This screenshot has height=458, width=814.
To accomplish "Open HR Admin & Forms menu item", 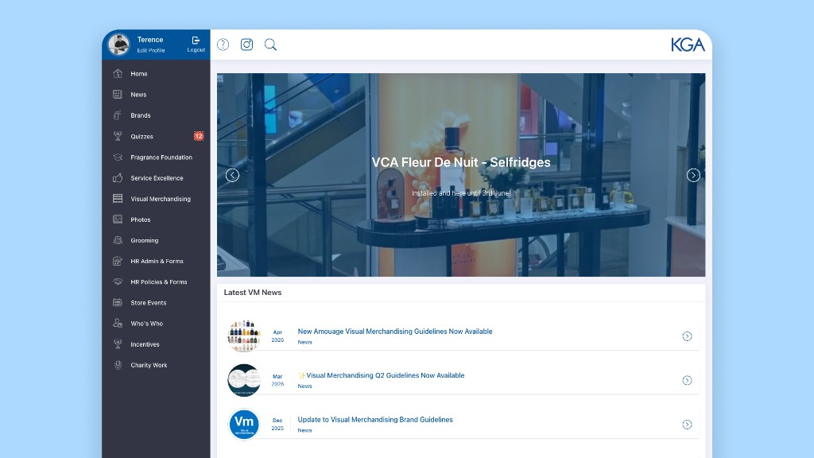I will click(x=156, y=261).
